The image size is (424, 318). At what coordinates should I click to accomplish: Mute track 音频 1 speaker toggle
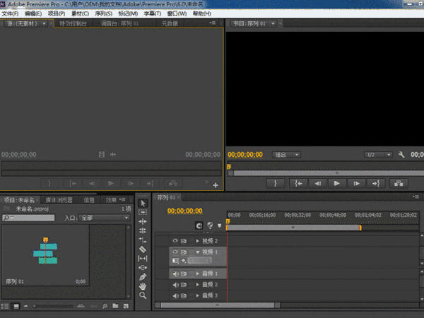(x=175, y=273)
